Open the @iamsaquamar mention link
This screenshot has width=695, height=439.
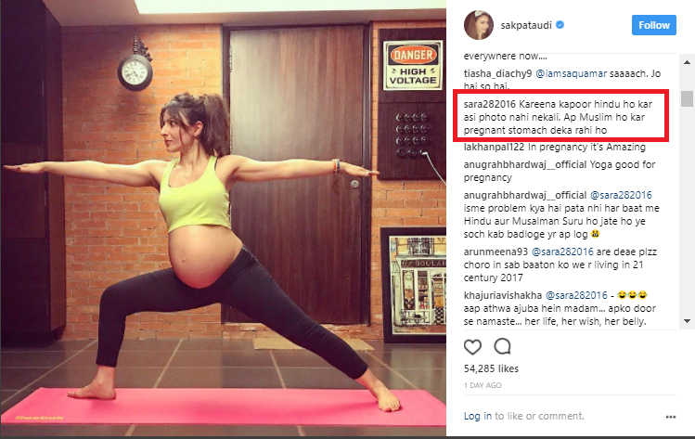coord(571,73)
